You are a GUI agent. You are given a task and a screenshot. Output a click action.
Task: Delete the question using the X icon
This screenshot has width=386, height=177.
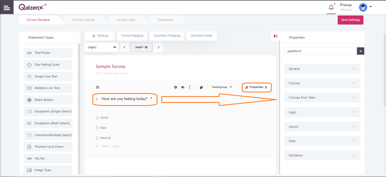click(175, 87)
